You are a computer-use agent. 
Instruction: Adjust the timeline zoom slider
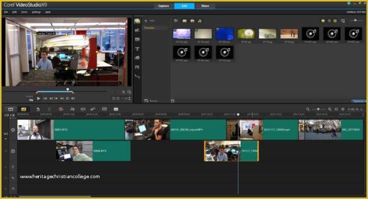pyautogui.click(x=318, y=109)
